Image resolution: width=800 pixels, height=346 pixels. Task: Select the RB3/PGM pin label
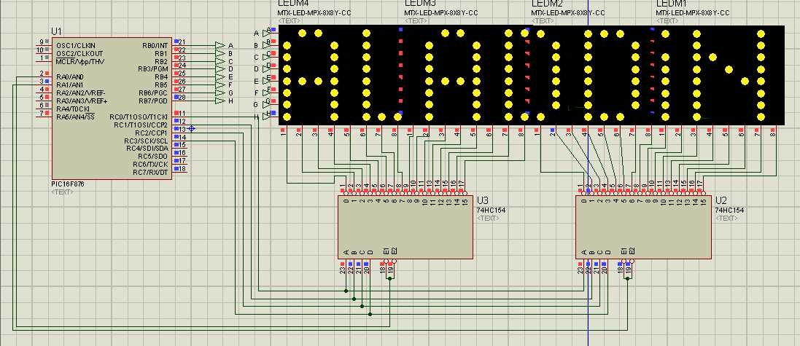152,68
